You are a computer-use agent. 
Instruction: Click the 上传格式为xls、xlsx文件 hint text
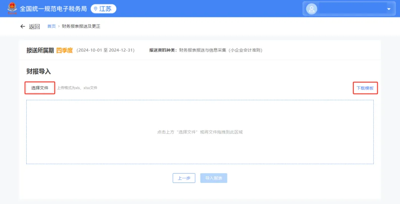(77, 88)
